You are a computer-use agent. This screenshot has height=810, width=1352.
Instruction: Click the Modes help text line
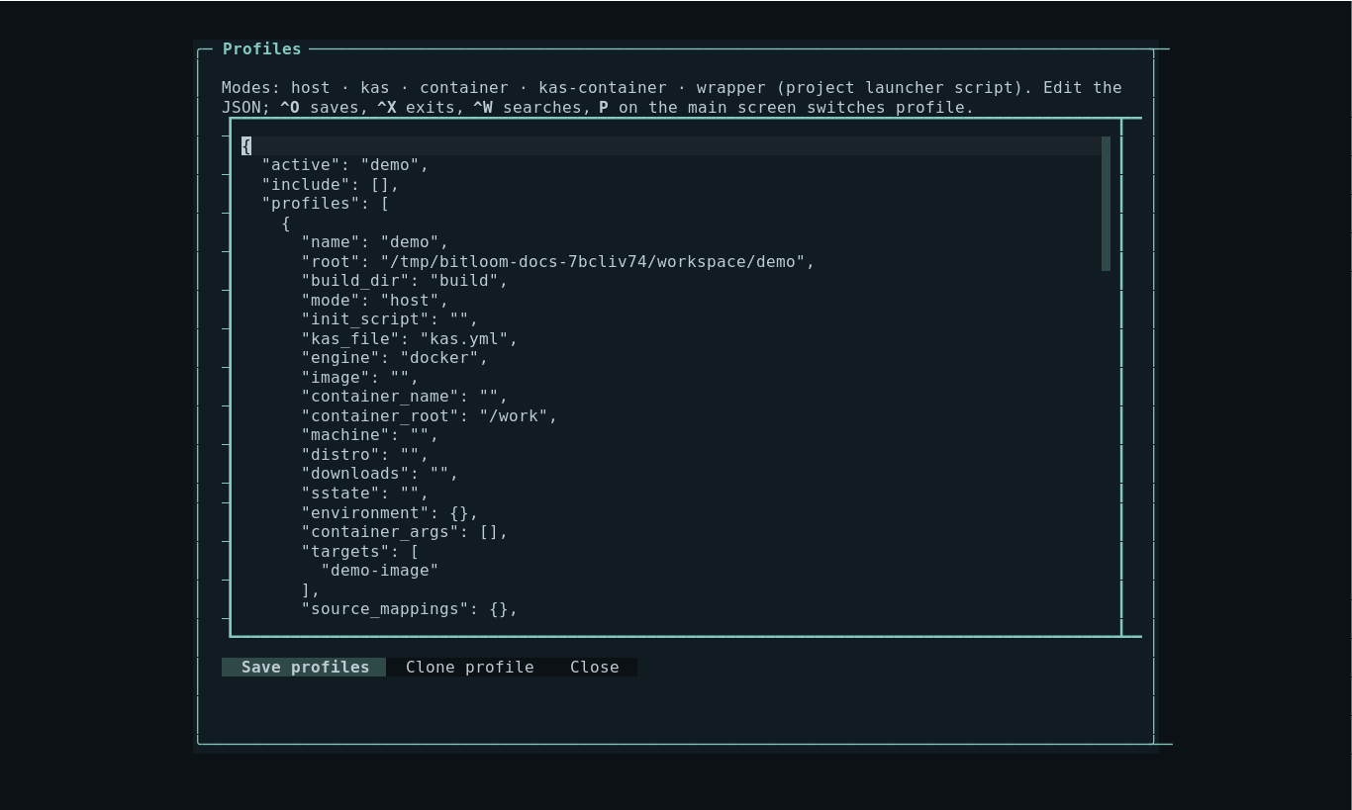pos(672,97)
